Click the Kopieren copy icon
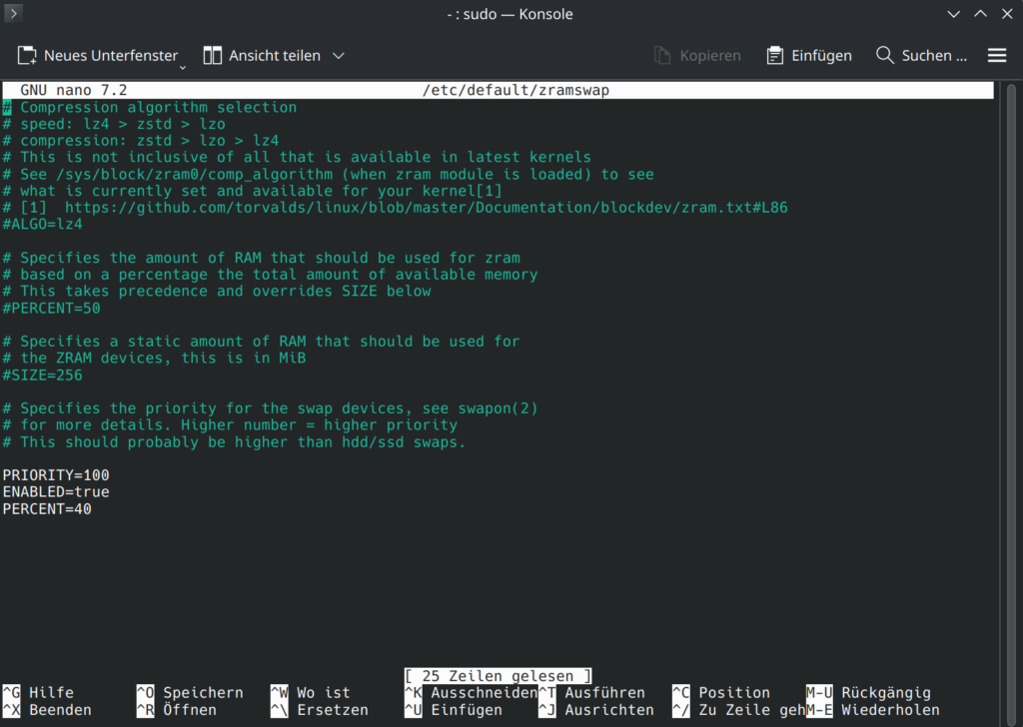Image resolution: width=1023 pixels, height=727 pixels. tap(662, 56)
